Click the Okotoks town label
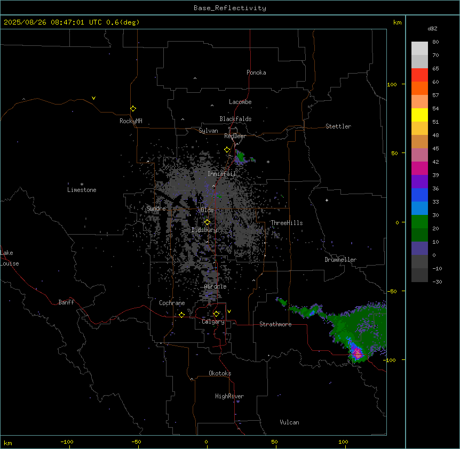Screen dimensions: 460x449 tap(220, 373)
